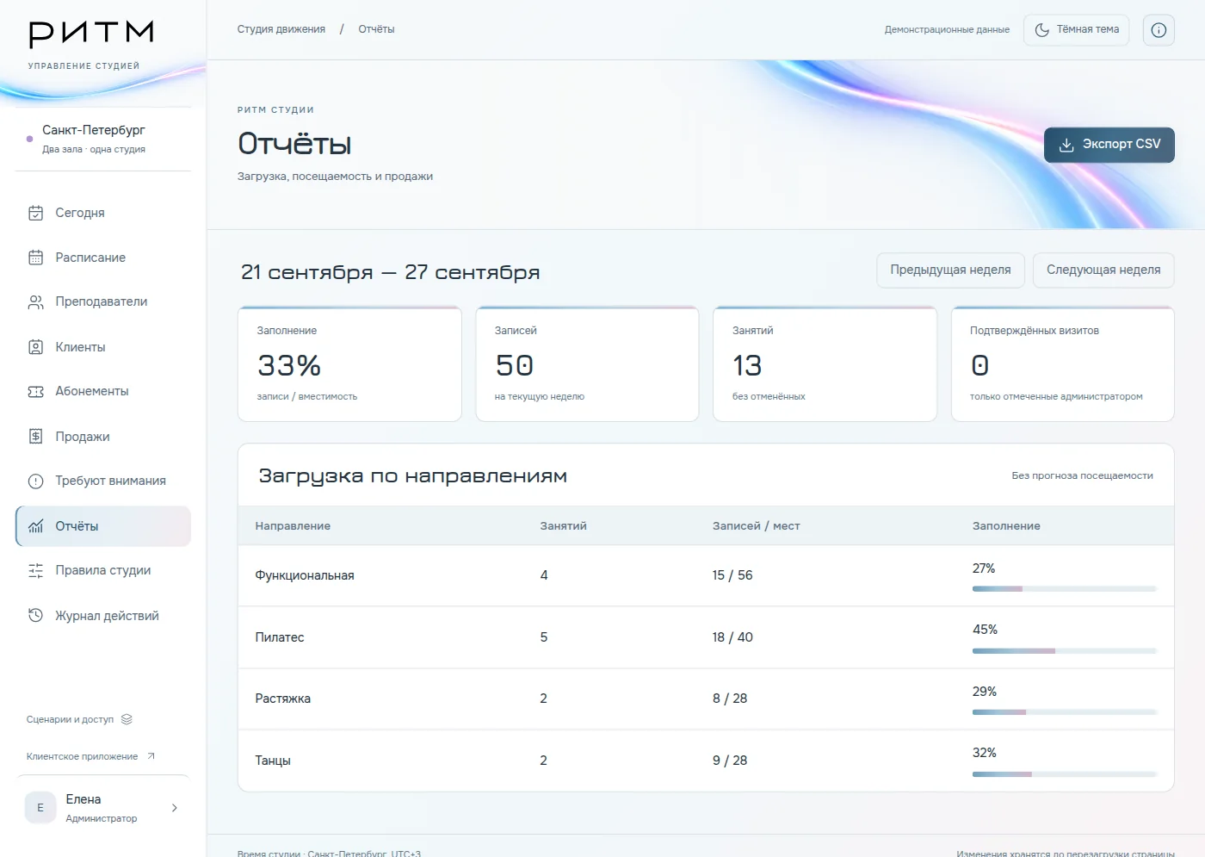Click the Записей 50 card
The image size is (1205, 857).
click(x=587, y=364)
